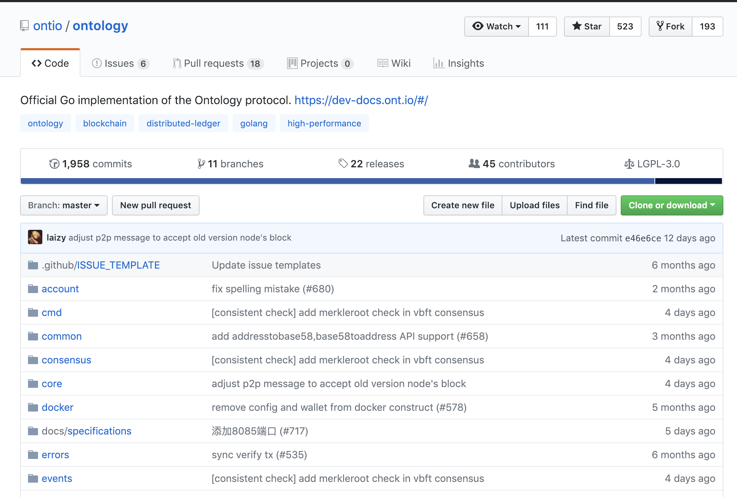Click the LGPL-3.0 license scale icon

pyautogui.click(x=629, y=164)
